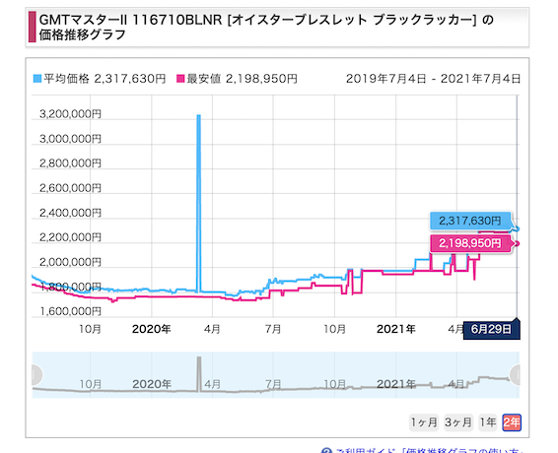Click the main chart 7月 axis label
Viewport: 558px width, 453px height.
click(x=273, y=329)
